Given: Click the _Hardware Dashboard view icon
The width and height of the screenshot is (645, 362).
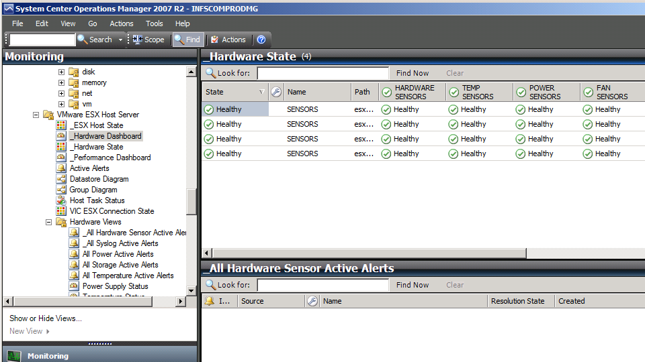Looking at the screenshot, I should click(x=61, y=136).
